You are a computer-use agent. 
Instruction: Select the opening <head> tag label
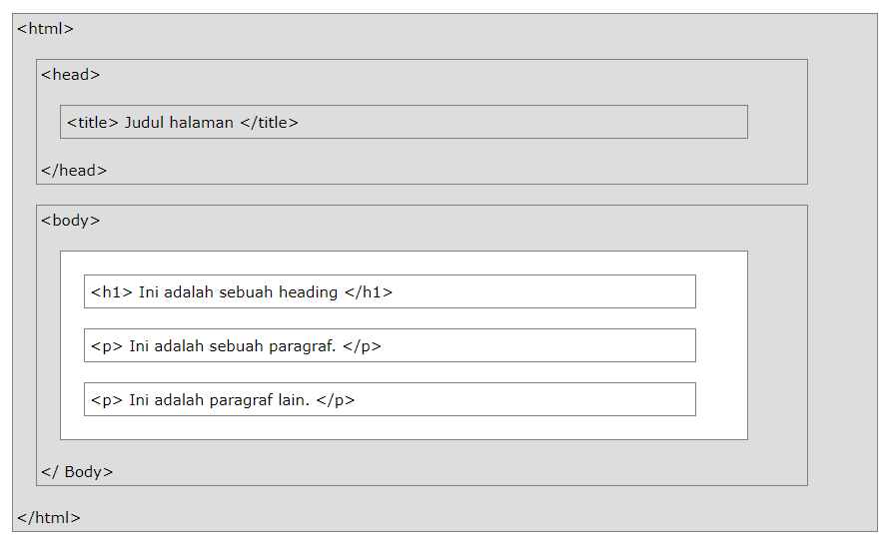tap(70, 74)
